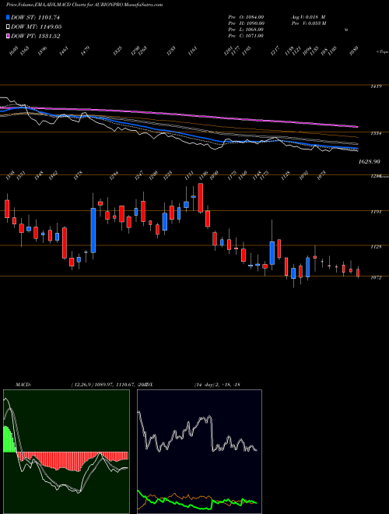
Task: Click the magenta DOW PT legend swatch
Action: tap(9, 36)
